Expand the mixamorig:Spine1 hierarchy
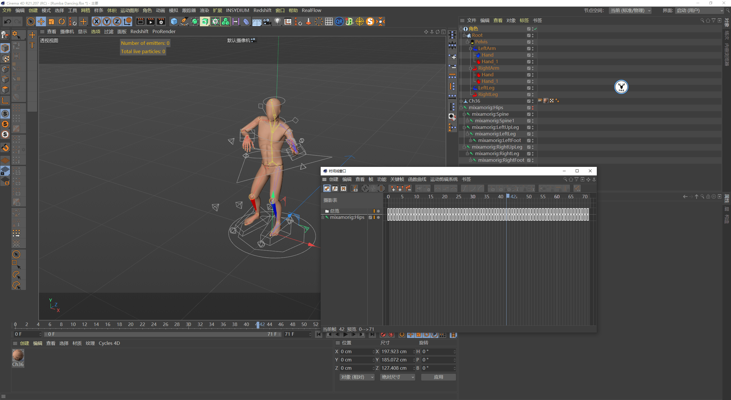Image resolution: width=731 pixels, height=400 pixels. click(467, 121)
